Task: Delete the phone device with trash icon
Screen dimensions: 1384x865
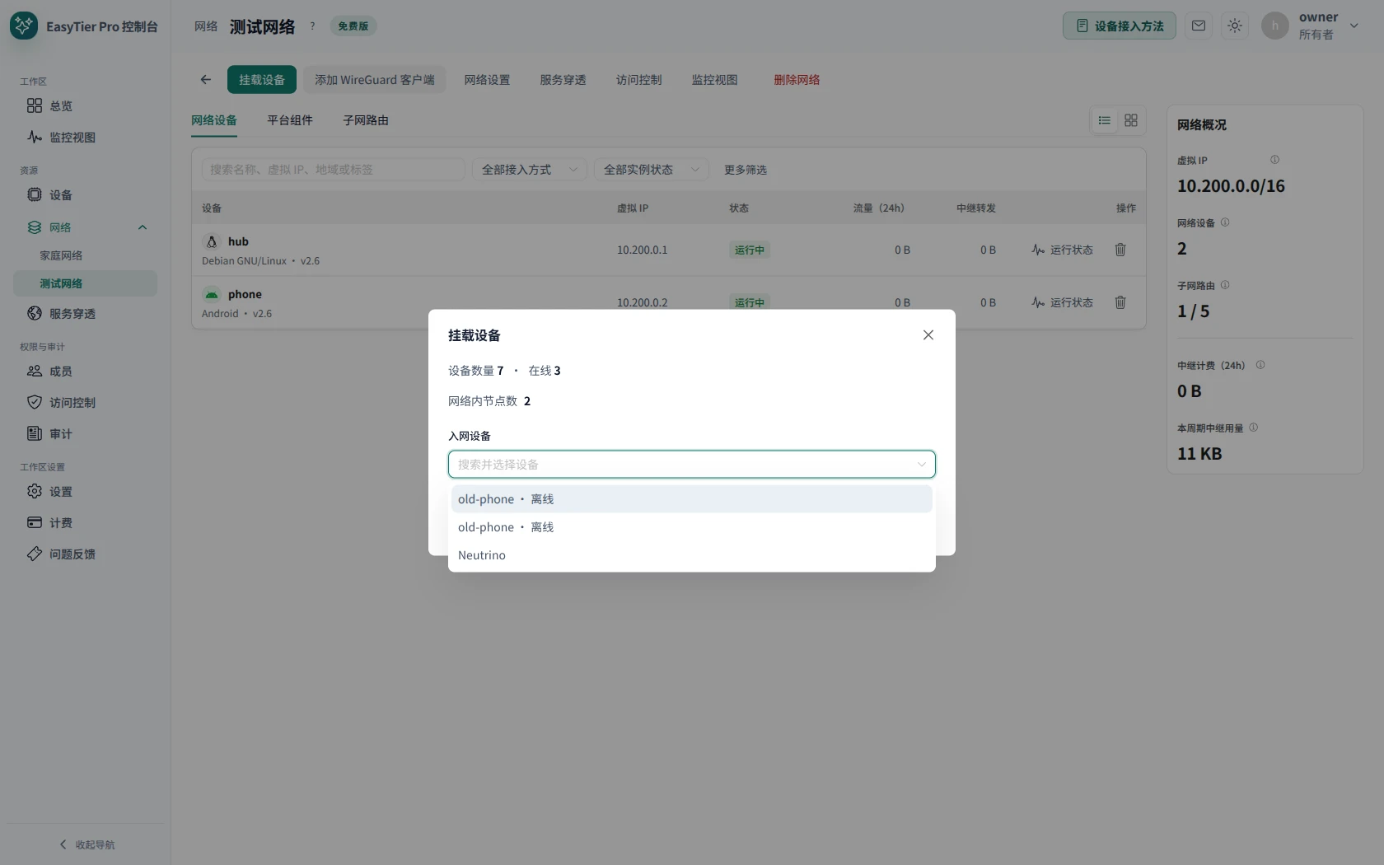Action: point(1120,302)
